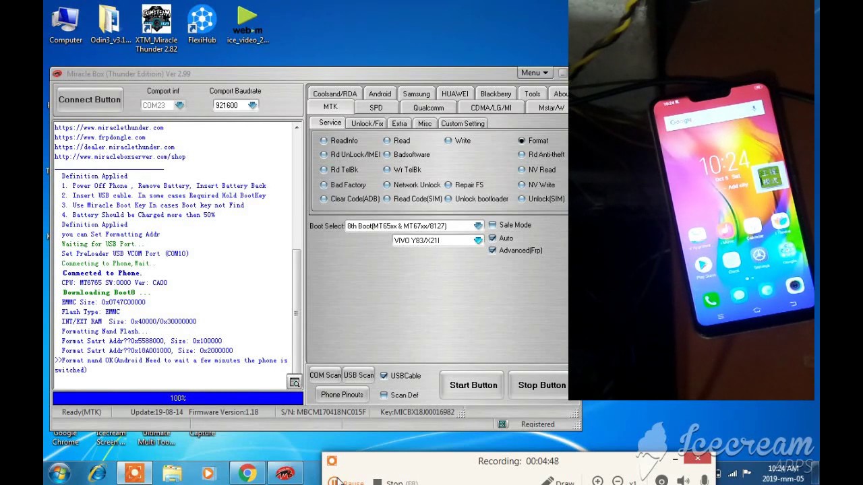Select the recorder Draw pencil tool
This screenshot has height=485, width=863.
pyautogui.click(x=558, y=482)
